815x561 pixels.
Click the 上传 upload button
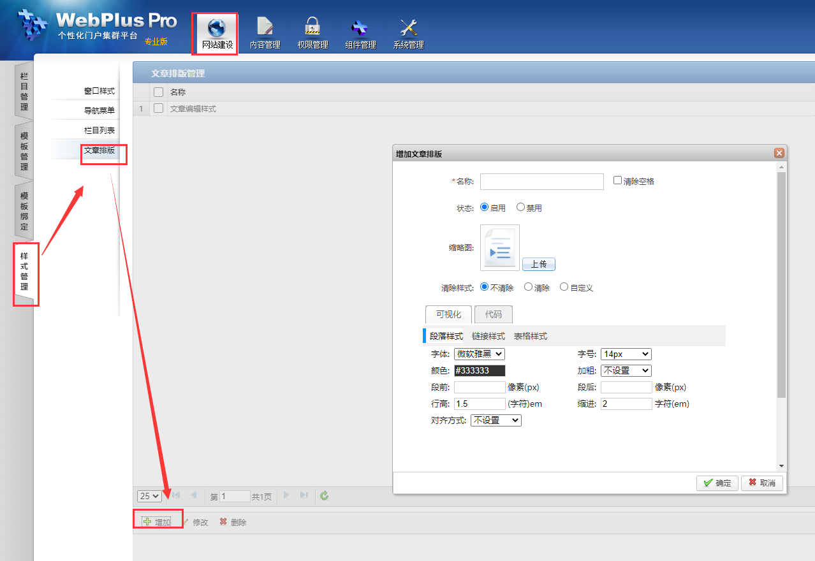539,264
